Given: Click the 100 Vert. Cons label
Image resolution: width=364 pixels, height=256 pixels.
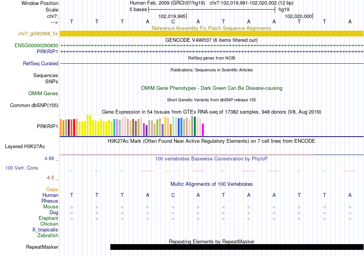Looking at the screenshot, I should 21,168.
